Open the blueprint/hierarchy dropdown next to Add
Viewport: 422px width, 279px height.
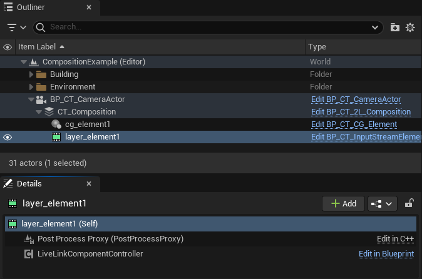[382, 203]
